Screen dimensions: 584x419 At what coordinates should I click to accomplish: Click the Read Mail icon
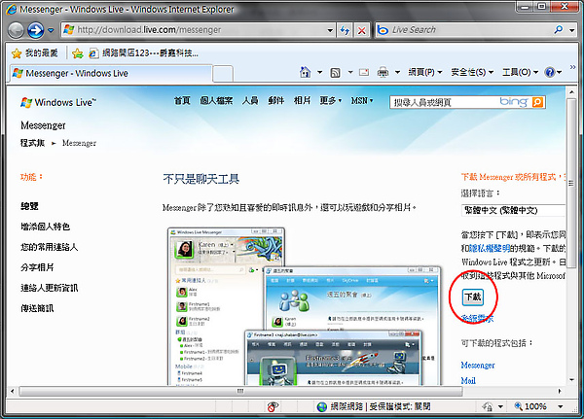pos(364,72)
